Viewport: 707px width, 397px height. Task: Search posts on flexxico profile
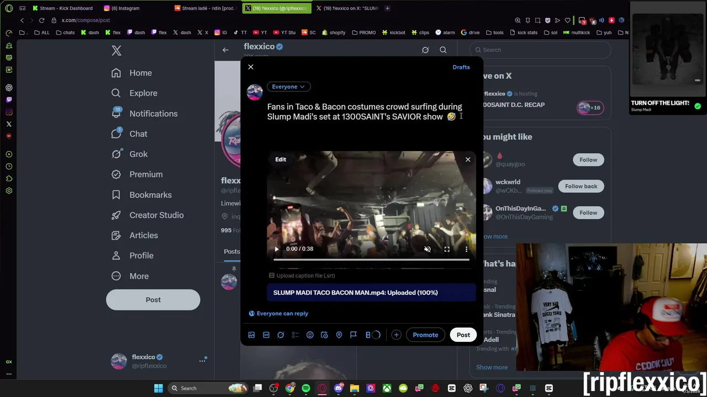pyautogui.click(x=443, y=50)
